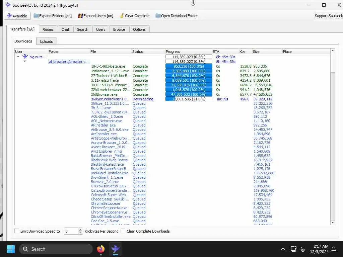The image size is (343, 257).
Task: Select the Downloads sub-tab
Action: coord(23,41)
